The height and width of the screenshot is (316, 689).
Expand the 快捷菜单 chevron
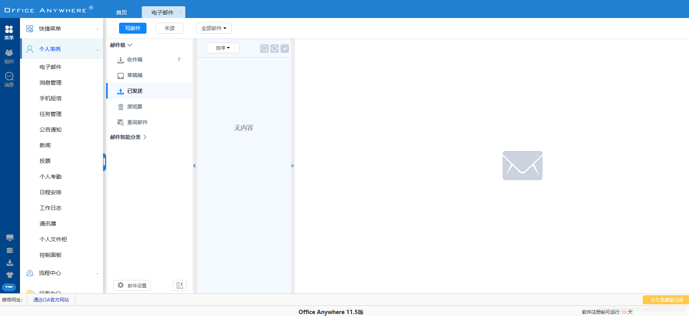[97, 29]
